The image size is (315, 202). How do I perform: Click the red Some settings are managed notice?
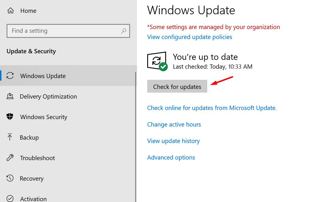coord(213,27)
